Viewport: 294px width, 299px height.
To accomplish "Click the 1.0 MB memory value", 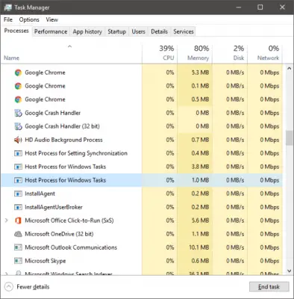I will pyautogui.click(x=200, y=180).
